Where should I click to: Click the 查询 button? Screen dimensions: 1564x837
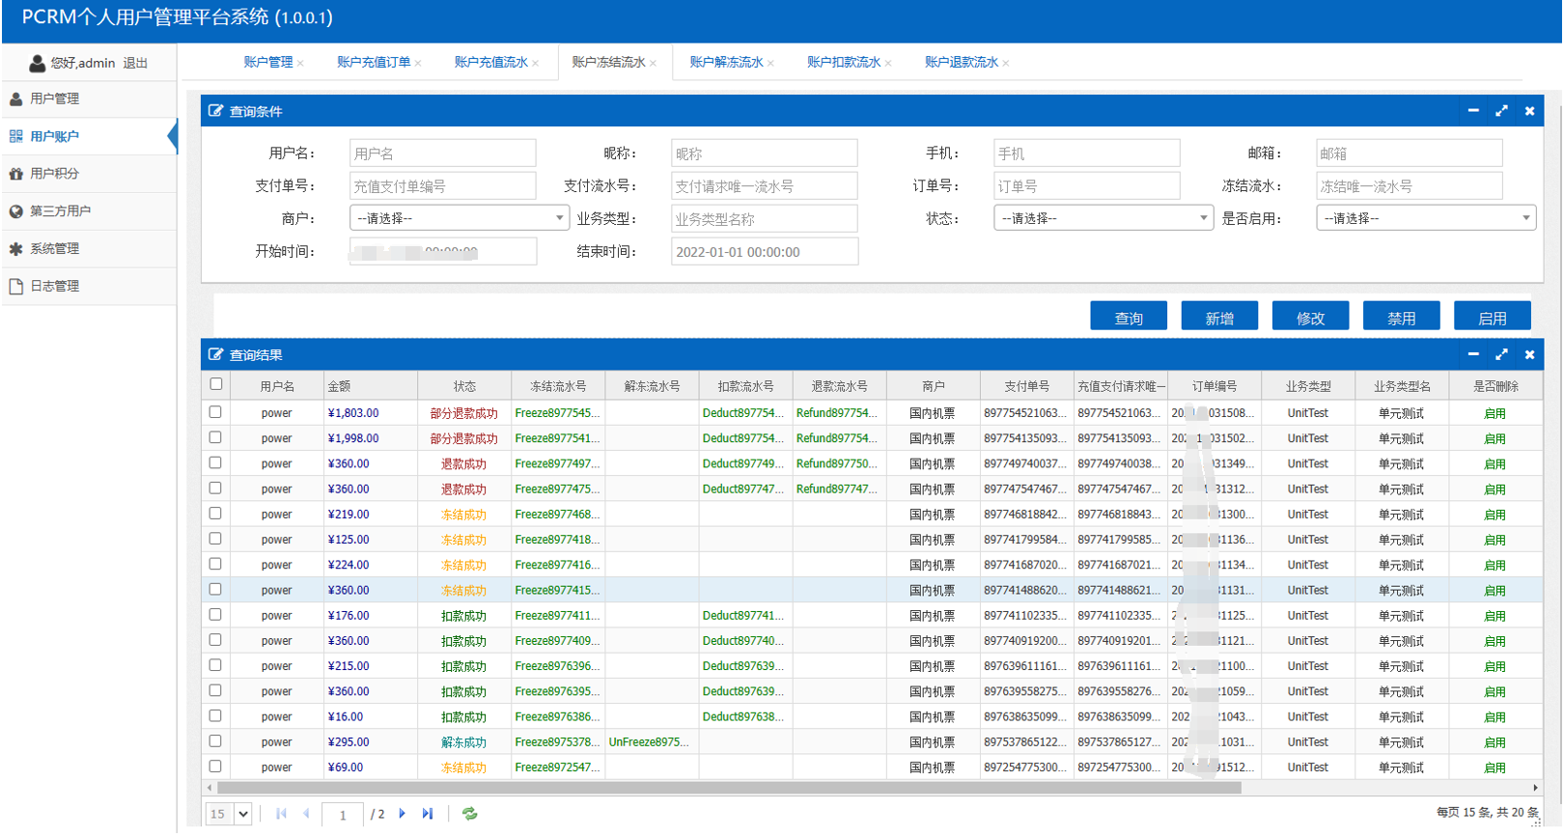coord(1128,318)
